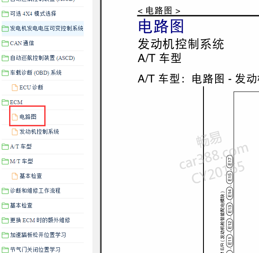
Task: Click the folder icon beside A/T 车型
Action: 5,147
